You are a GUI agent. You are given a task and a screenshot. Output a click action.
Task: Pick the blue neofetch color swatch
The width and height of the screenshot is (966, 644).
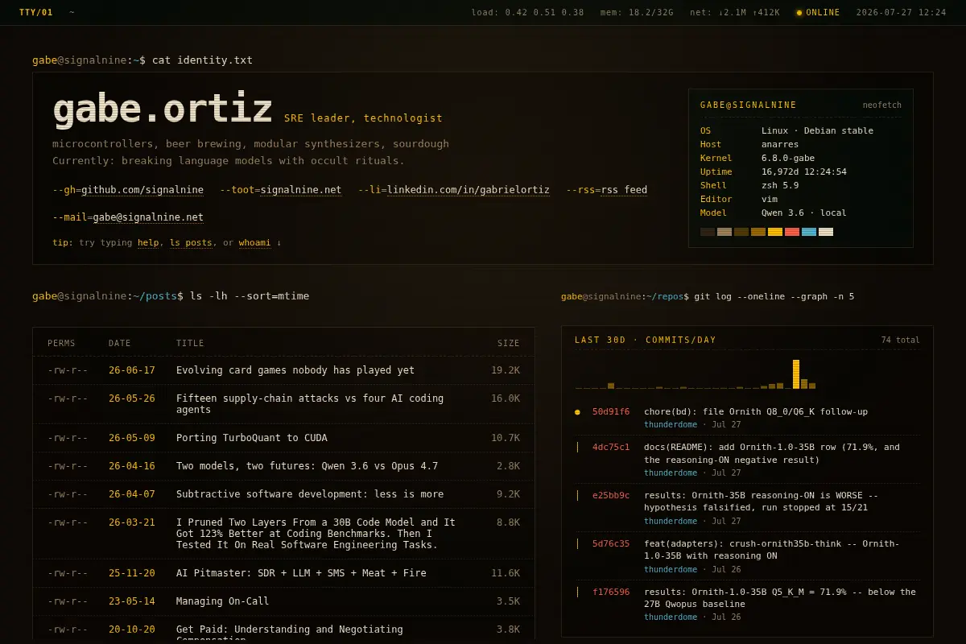click(x=809, y=232)
